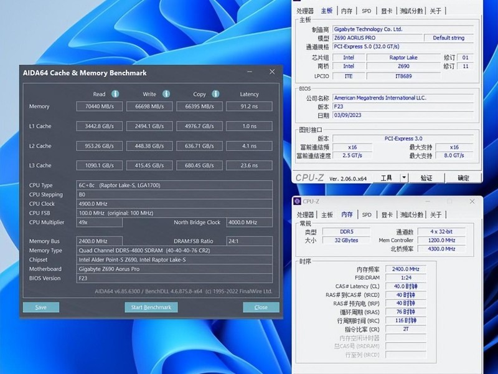Viewport: 498px width, 374px height.
Task: Click the 工具 button in CPU-Z
Action: pyautogui.click(x=387, y=178)
